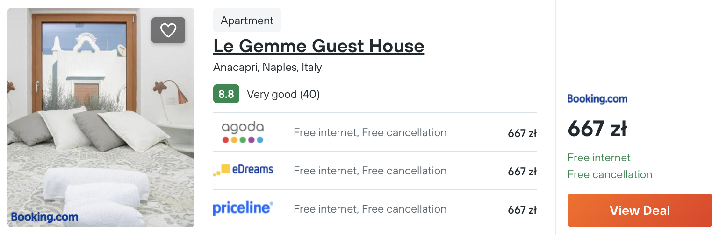The height and width of the screenshot is (235, 719).
Task: Save listing with the heart icon
Action: coord(168,30)
